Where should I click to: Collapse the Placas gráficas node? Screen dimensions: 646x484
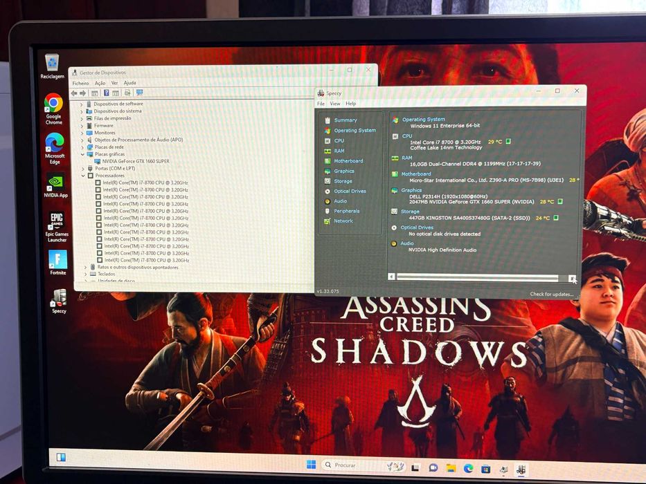82,155
